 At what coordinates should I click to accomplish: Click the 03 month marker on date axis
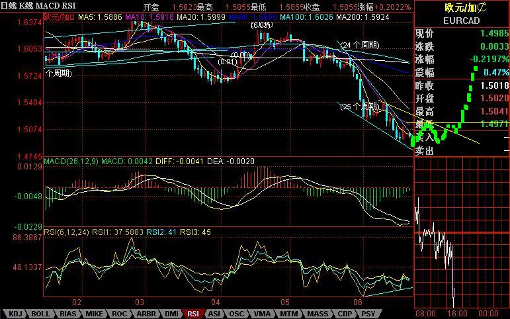pyautogui.click(x=140, y=302)
